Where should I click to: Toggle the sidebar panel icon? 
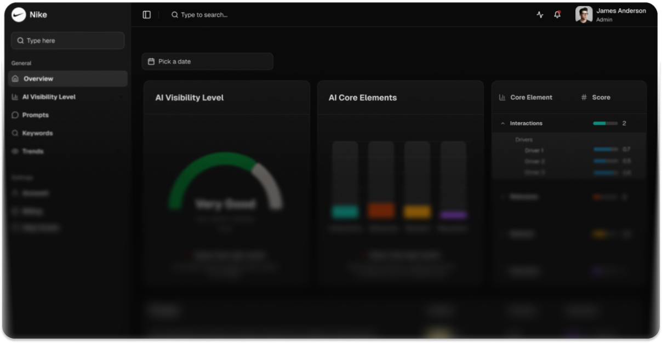[x=147, y=15]
